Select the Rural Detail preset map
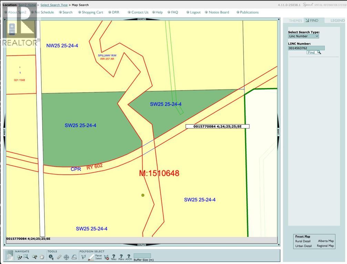Image resolution: width=347 pixels, height=264 pixels. (303, 241)
